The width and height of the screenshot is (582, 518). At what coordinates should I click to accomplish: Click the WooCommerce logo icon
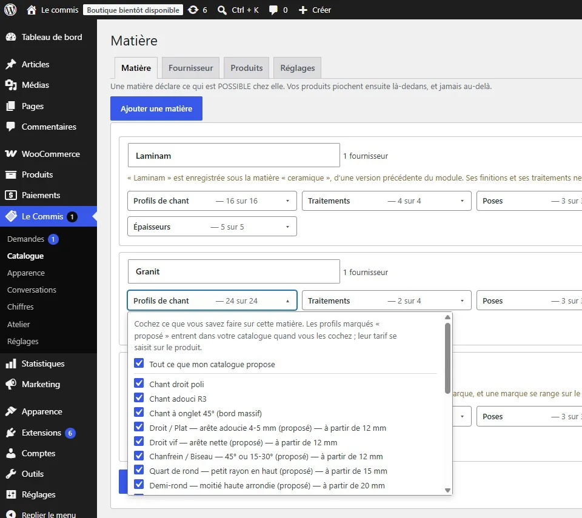(11, 154)
